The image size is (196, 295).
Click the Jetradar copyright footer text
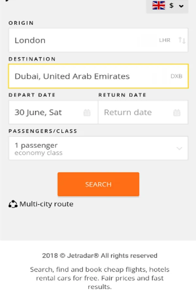pos(100,256)
